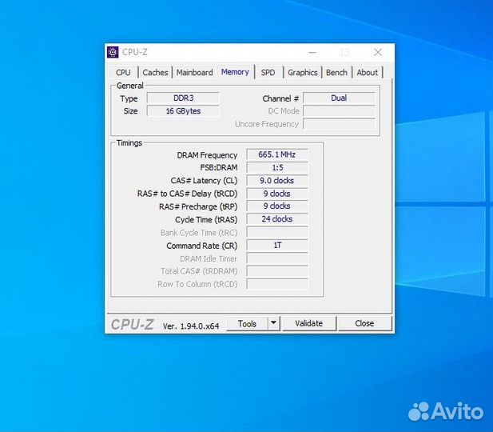Click the RAS# Precharge (tRP) label
The image size is (493, 432).
(x=198, y=207)
